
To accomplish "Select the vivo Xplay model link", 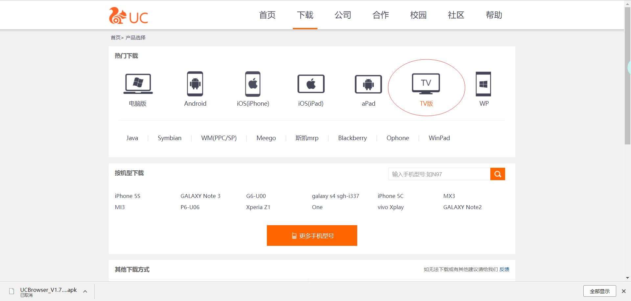I will coord(391,207).
